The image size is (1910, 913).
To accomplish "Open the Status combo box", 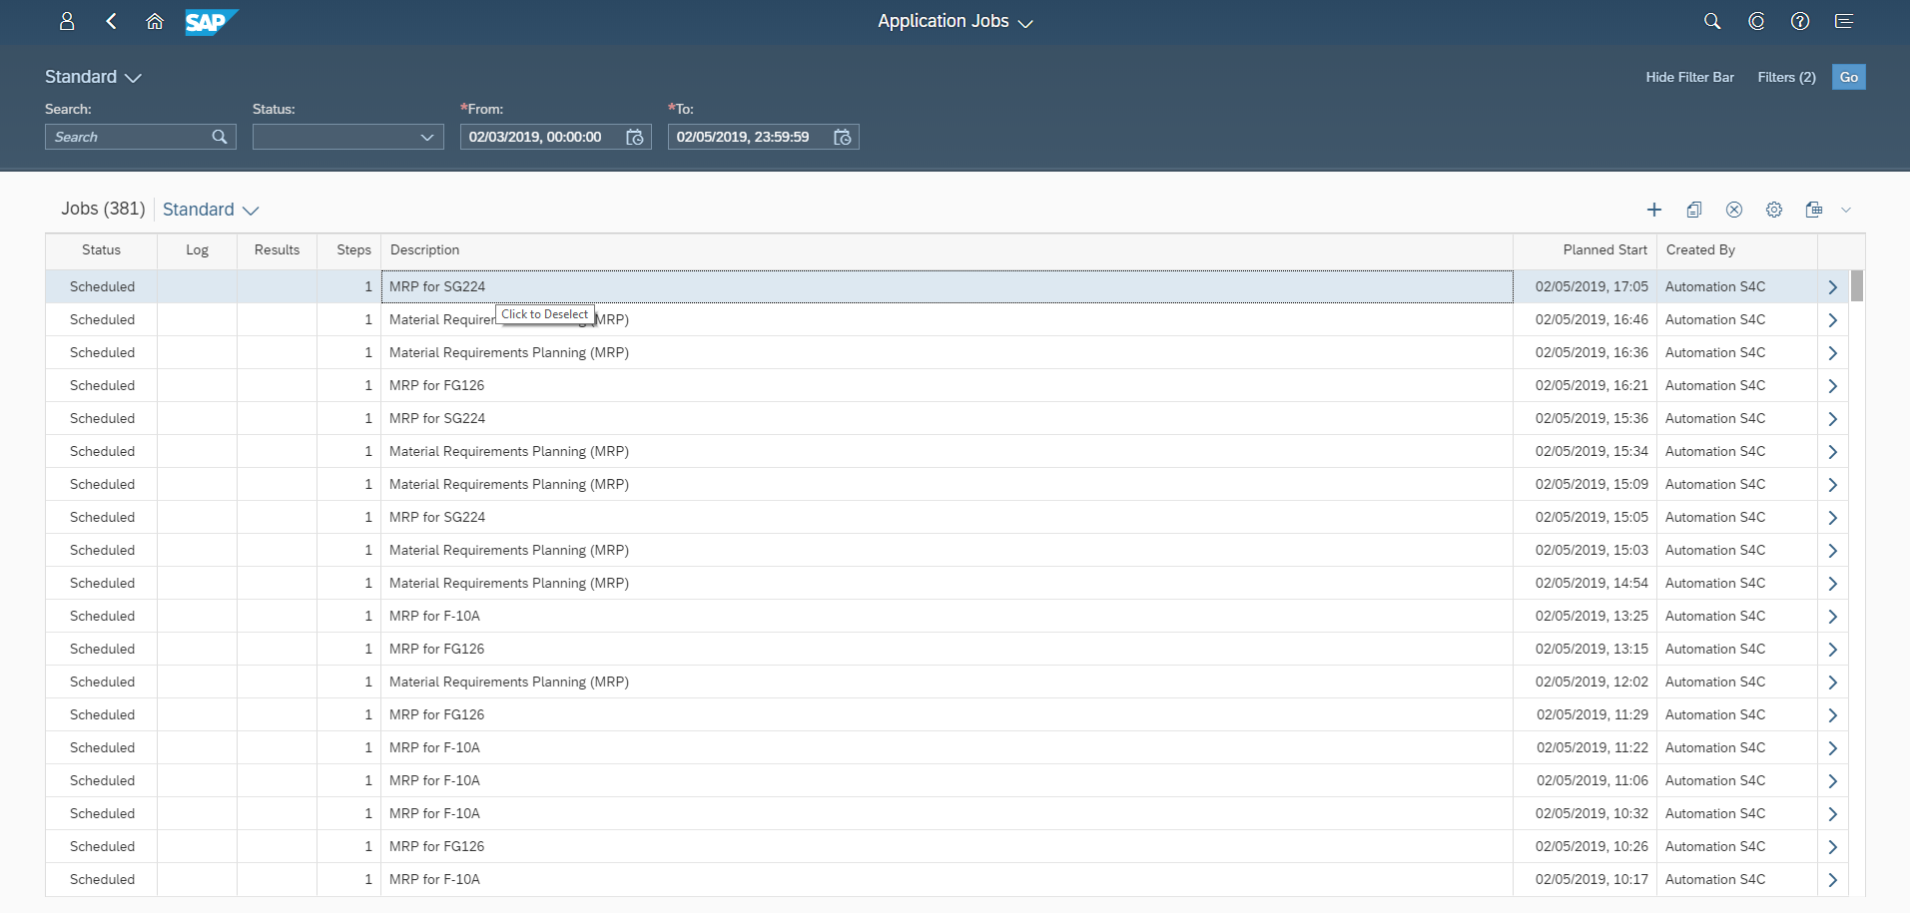I will pos(348,137).
